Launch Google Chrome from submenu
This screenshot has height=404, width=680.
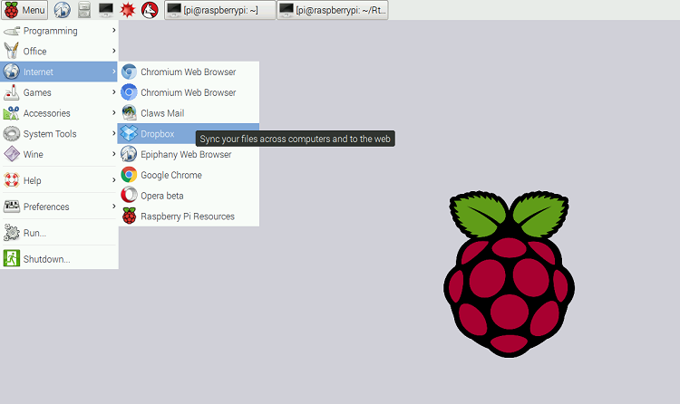click(x=189, y=175)
